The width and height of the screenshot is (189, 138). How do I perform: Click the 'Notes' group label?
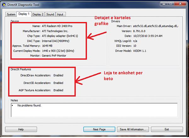tap(14, 100)
